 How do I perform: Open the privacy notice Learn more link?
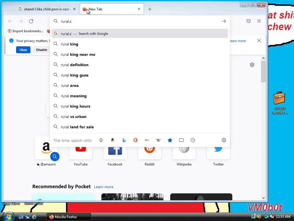click(238, 41)
